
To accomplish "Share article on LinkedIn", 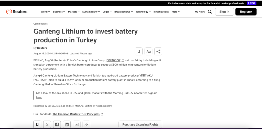I will click(67, 124).
